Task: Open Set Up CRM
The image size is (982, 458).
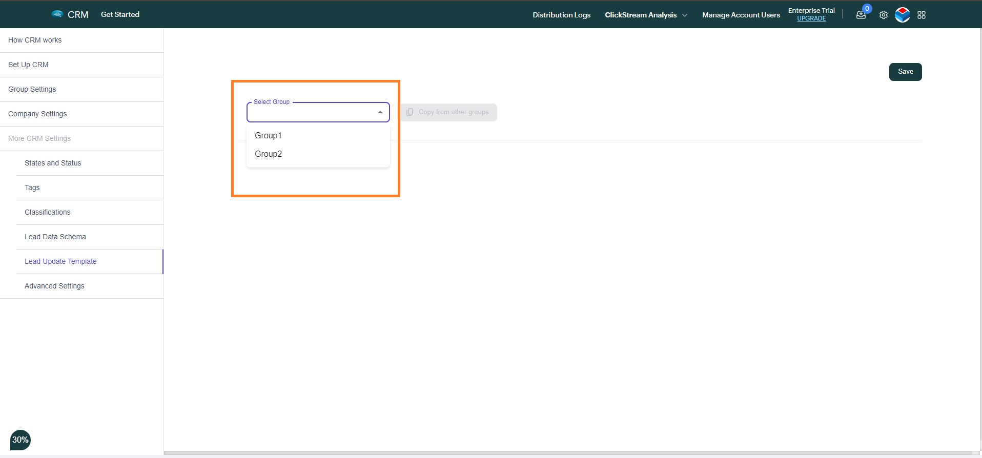Action: pyautogui.click(x=82, y=65)
